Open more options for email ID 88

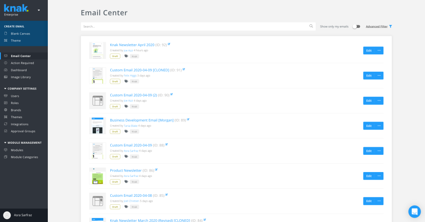[x=379, y=151]
